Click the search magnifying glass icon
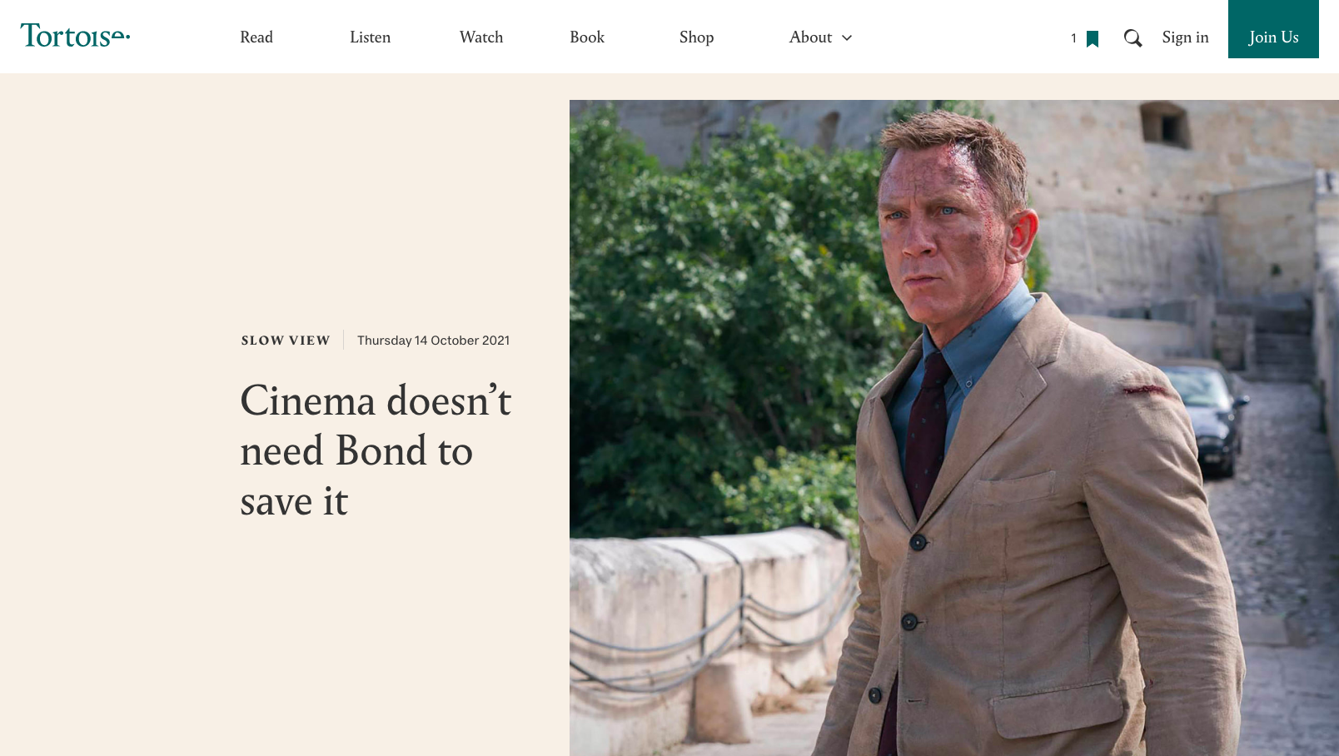Image resolution: width=1339 pixels, height=756 pixels. coord(1132,38)
